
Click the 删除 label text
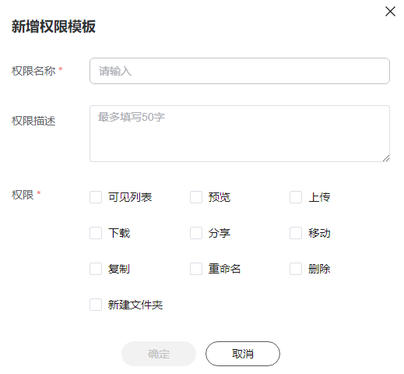coord(319,269)
